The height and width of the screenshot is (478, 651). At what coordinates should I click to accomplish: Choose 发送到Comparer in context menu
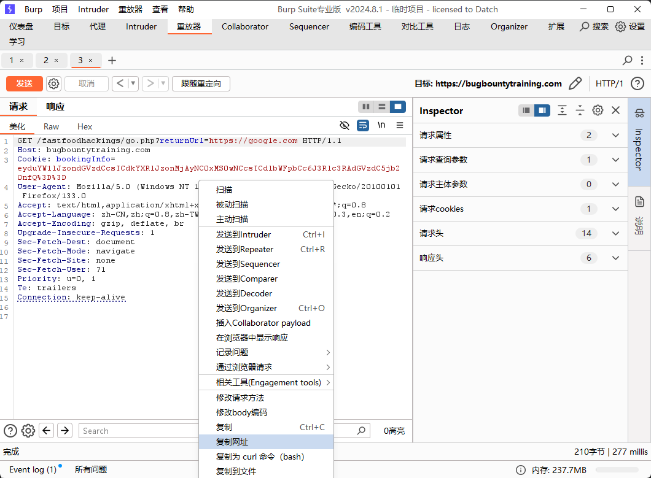coord(266,279)
